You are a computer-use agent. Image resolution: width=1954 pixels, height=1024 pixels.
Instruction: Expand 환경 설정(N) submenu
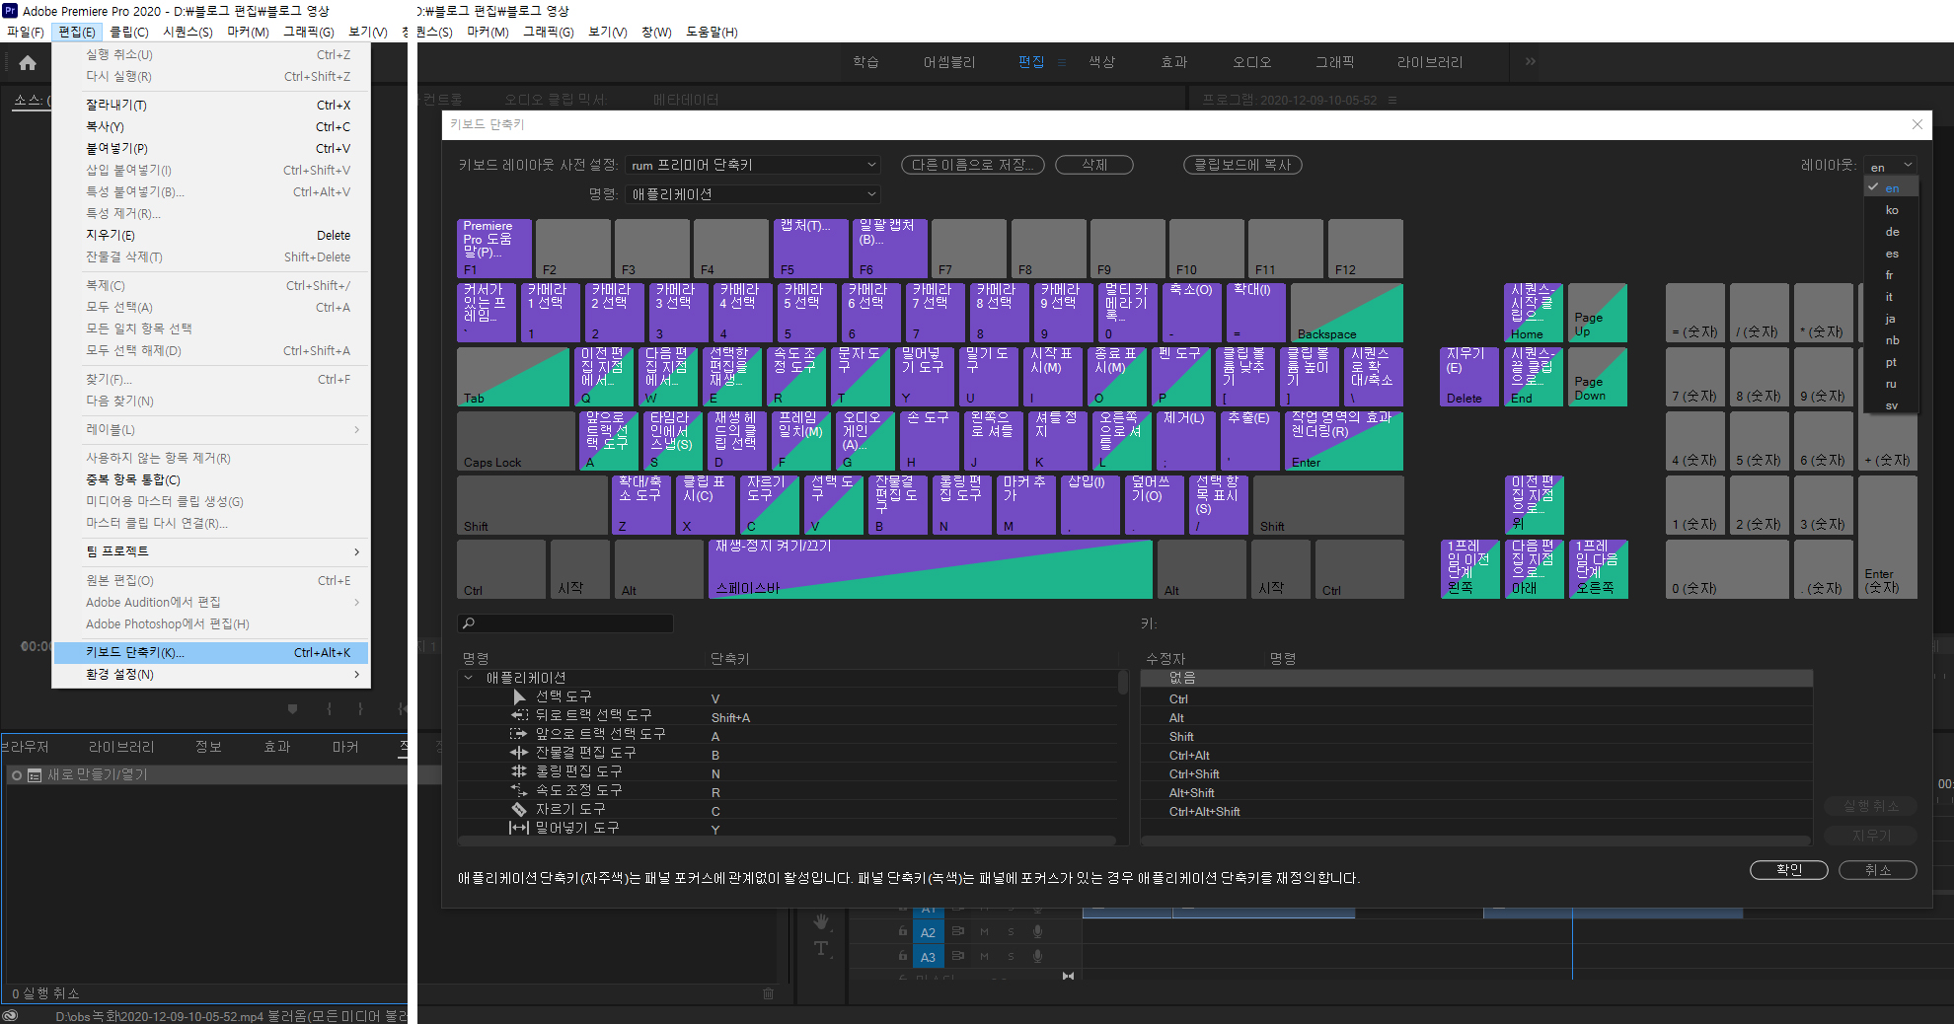211,674
